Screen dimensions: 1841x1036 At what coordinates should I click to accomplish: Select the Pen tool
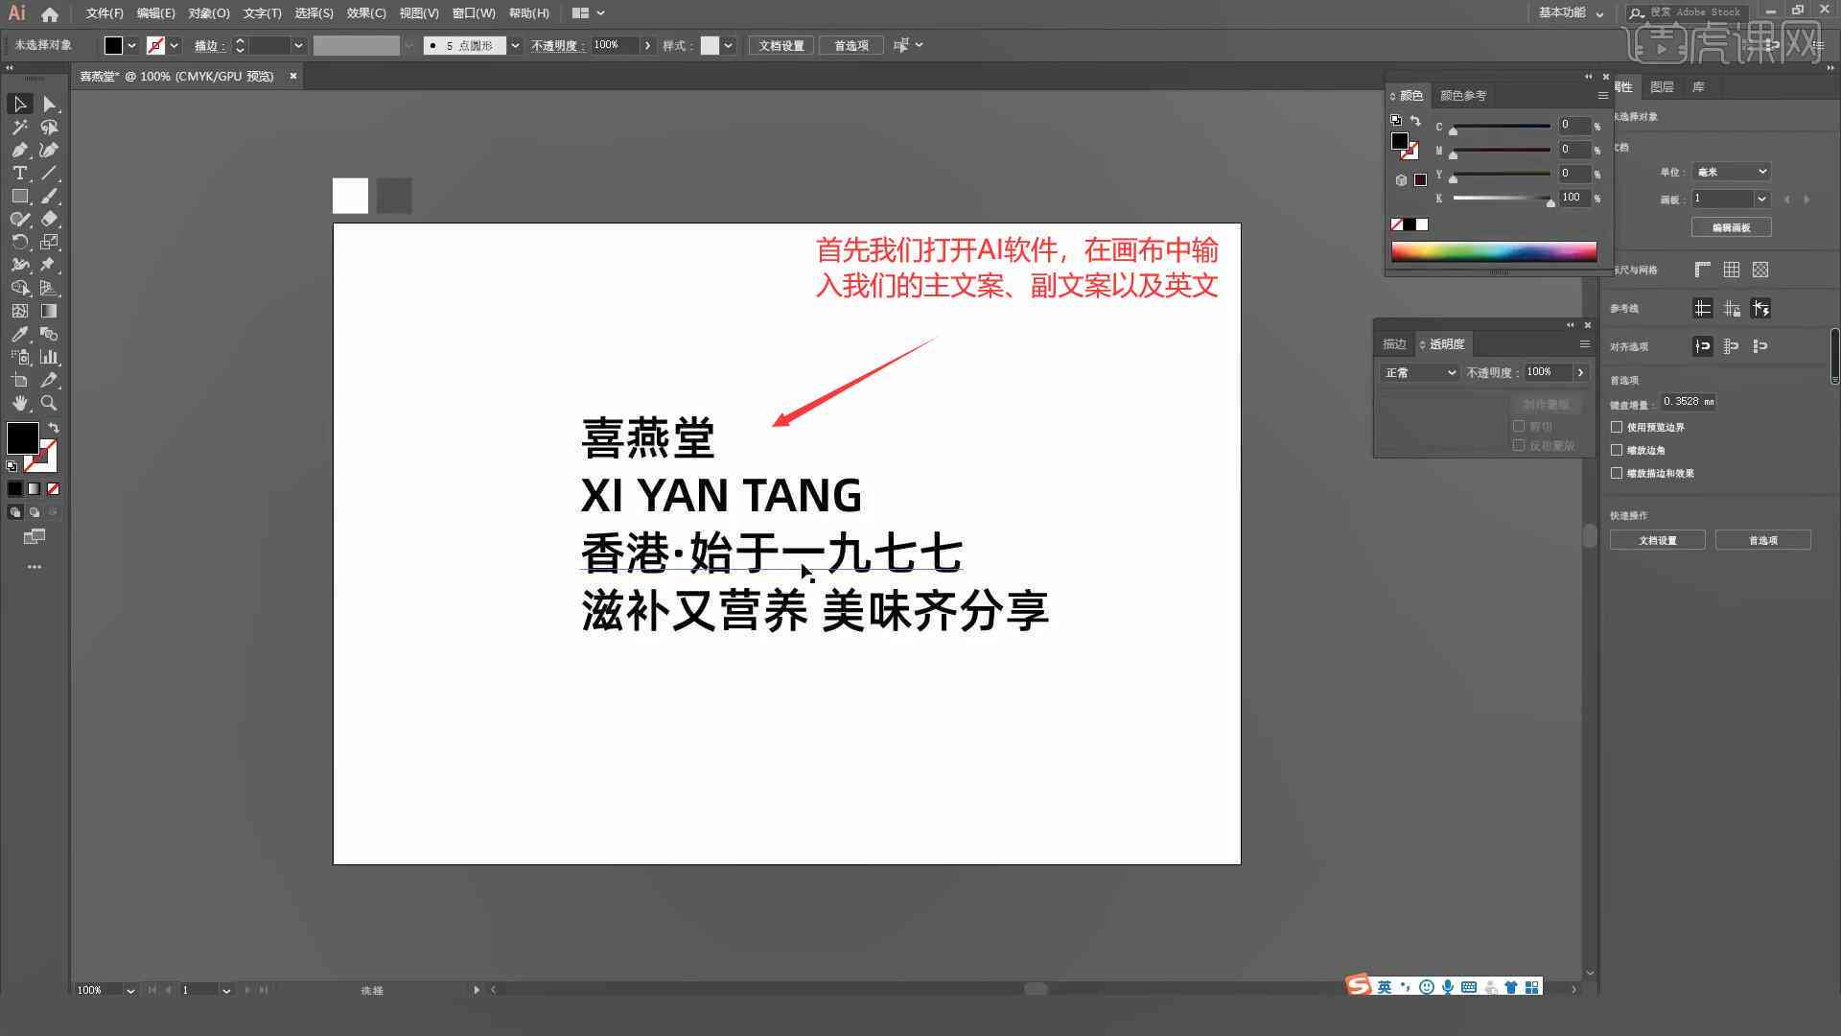click(x=19, y=151)
